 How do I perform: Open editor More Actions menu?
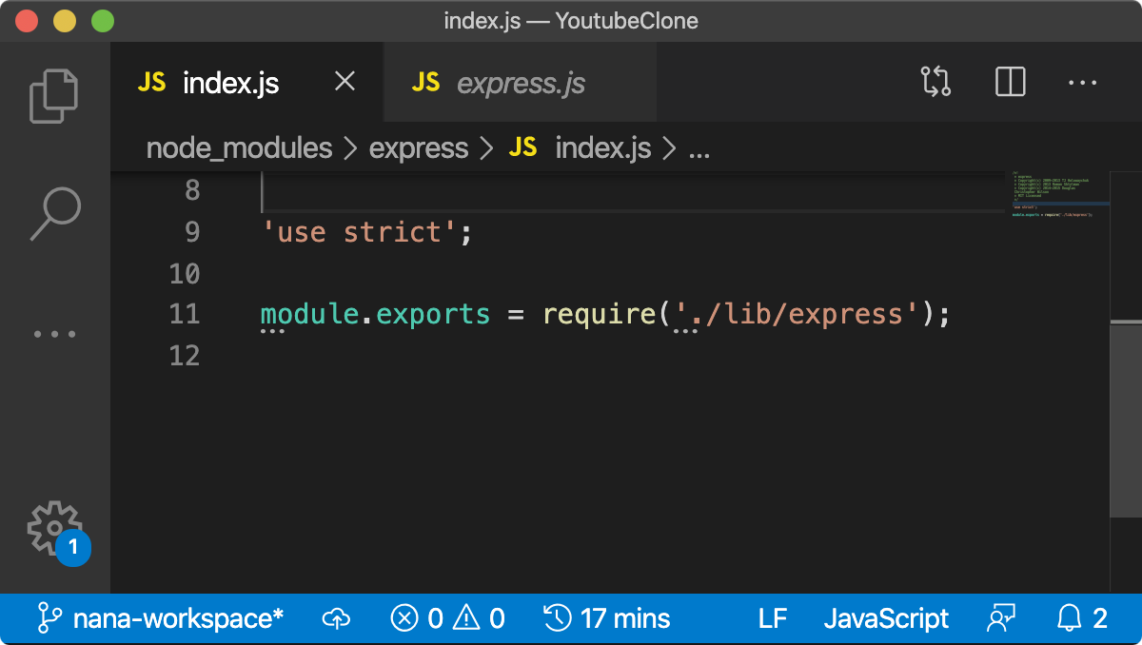1083,83
